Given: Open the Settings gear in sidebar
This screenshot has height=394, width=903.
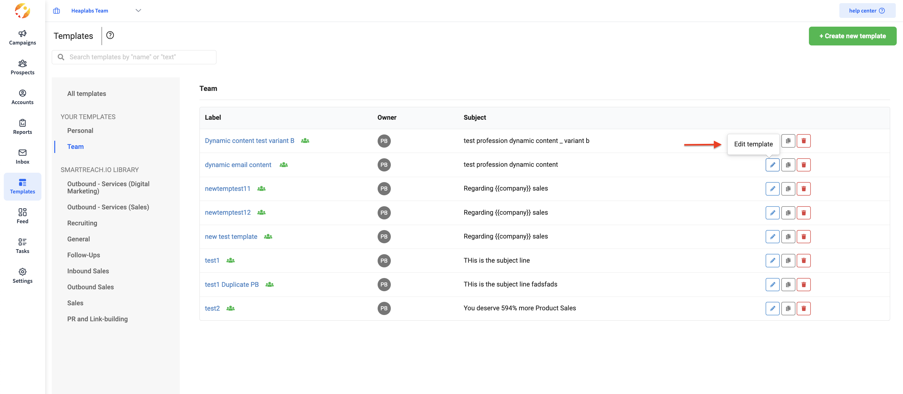Looking at the screenshot, I should click(x=23, y=276).
